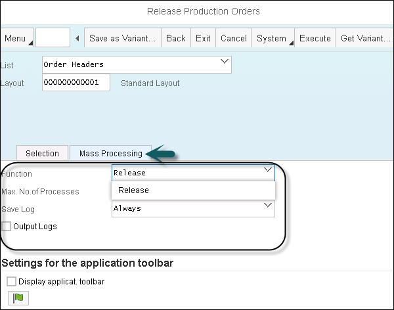
Task: Open the Save Log dropdown set to Always
Action: [x=193, y=209]
